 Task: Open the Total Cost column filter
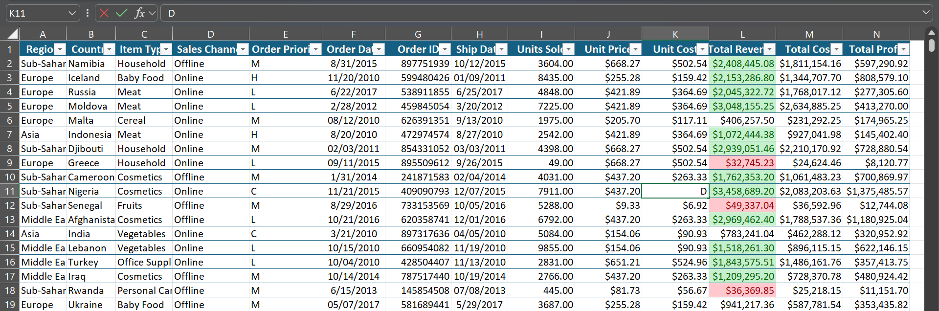point(836,49)
